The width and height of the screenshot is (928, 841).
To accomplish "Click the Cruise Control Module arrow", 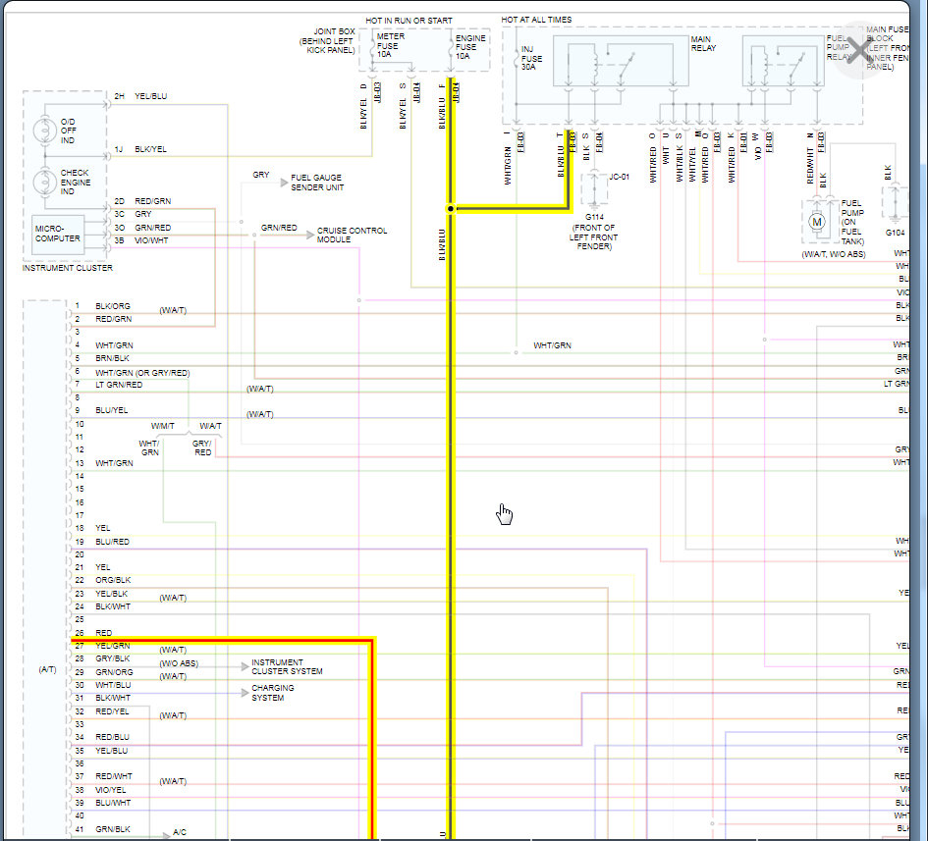I will click(x=310, y=235).
